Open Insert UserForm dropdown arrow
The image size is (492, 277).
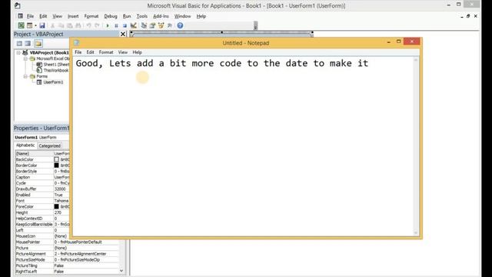35,25
